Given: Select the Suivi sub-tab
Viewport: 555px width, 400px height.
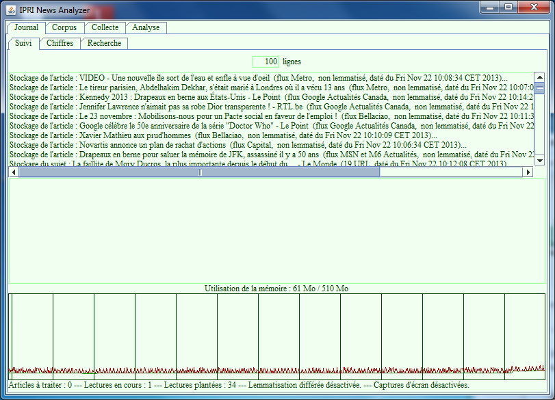Looking at the screenshot, I should (23, 43).
